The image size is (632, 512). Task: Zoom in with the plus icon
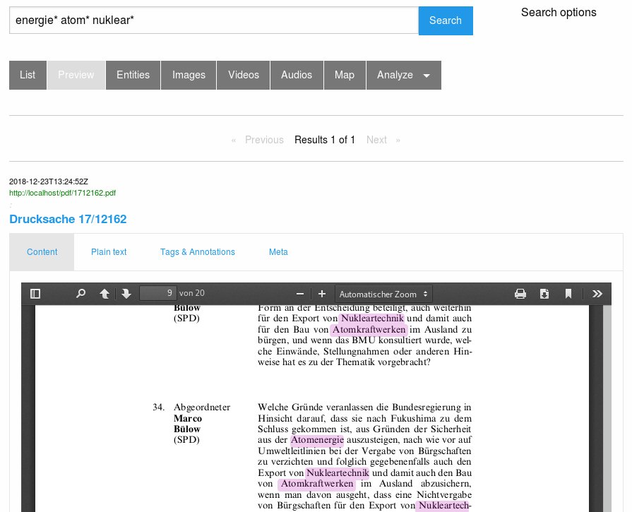[x=321, y=294]
